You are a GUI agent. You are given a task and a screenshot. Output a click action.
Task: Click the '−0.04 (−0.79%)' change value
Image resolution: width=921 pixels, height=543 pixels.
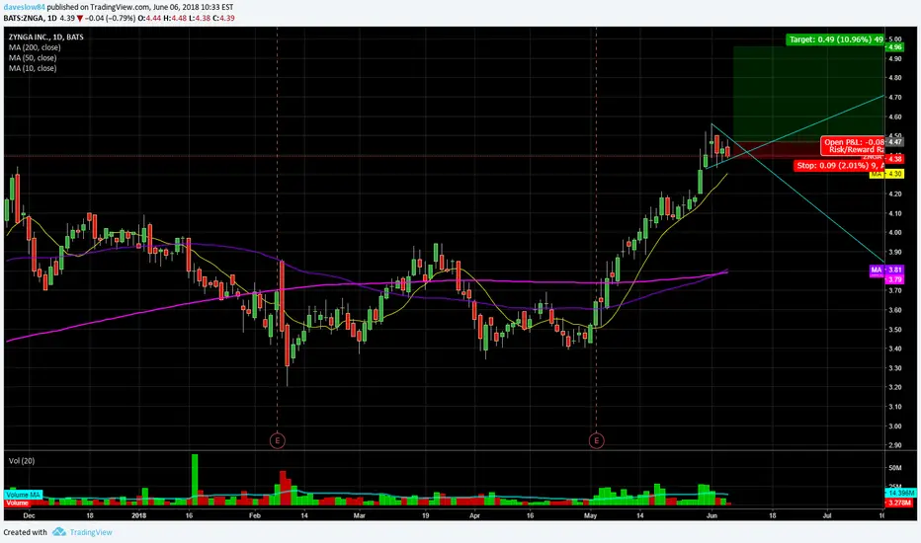point(111,18)
